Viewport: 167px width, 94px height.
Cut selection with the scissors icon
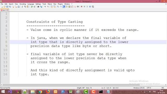[22, 7]
